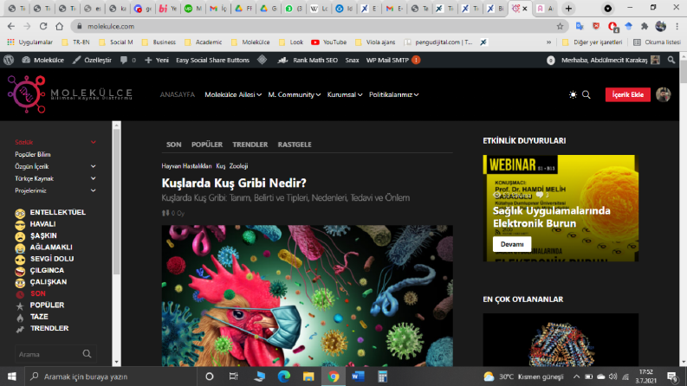Toggle the dark/light mode sun icon

573,94
